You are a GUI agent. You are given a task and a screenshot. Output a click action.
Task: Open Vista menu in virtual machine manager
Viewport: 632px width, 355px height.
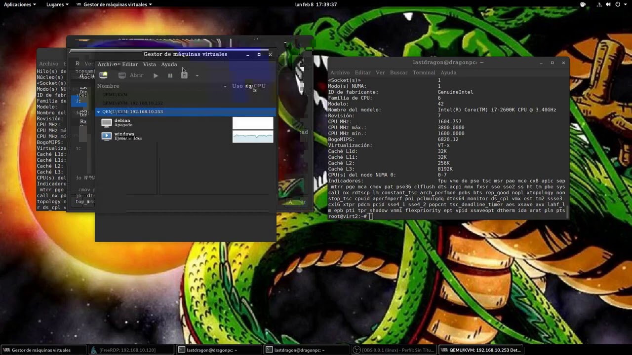coord(149,64)
